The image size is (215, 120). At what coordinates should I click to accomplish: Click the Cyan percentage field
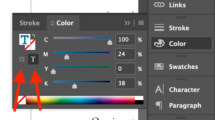pos(125,40)
